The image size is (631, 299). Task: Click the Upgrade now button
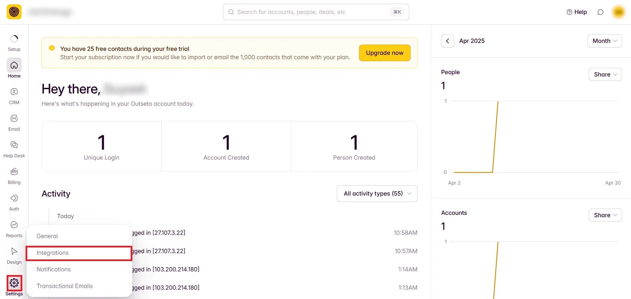click(x=385, y=53)
